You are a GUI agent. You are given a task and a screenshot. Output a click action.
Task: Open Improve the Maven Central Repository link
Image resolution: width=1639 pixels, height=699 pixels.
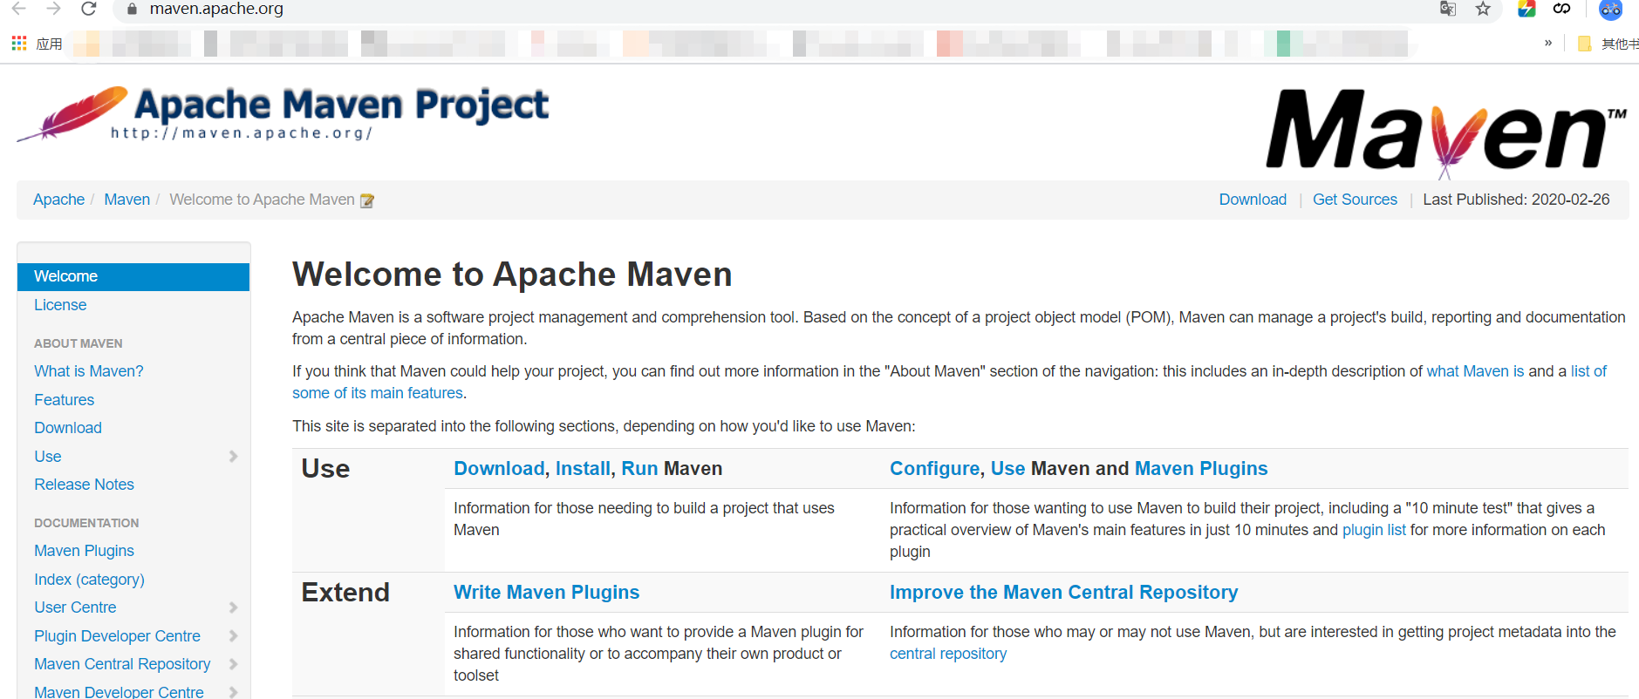tap(1063, 593)
